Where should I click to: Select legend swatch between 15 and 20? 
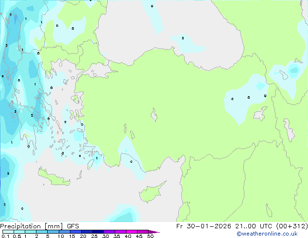pyautogui.click(x=76, y=232)
